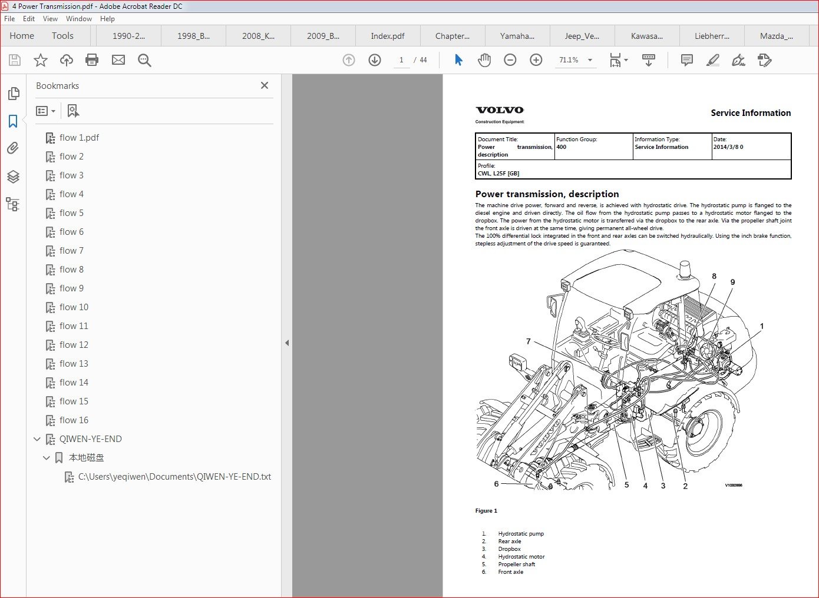Switch to the Jeep_Ve... document tab
The height and width of the screenshot is (598, 819).
pyautogui.click(x=582, y=36)
